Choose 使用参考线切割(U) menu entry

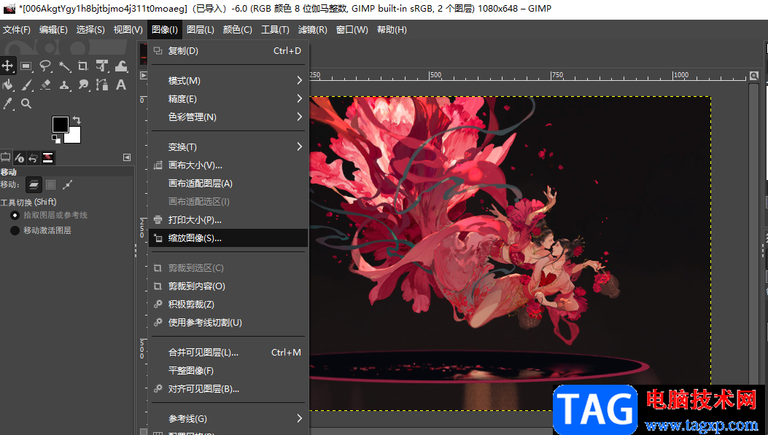pyautogui.click(x=228, y=323)
